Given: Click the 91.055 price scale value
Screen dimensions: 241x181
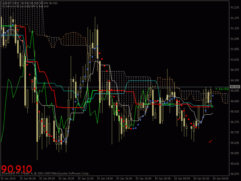Looking at the screenshot, I should pyautogui.click(x=235, y=49).
